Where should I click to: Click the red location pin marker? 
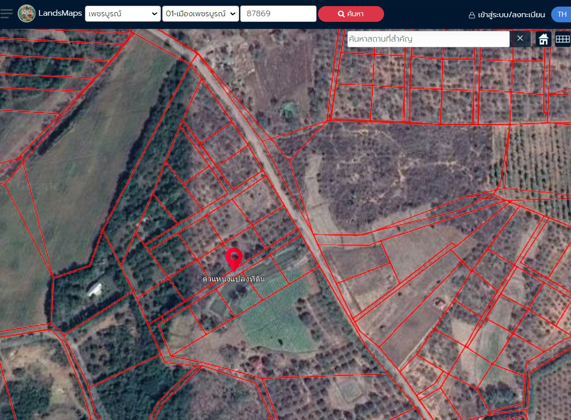click(234, 258)
